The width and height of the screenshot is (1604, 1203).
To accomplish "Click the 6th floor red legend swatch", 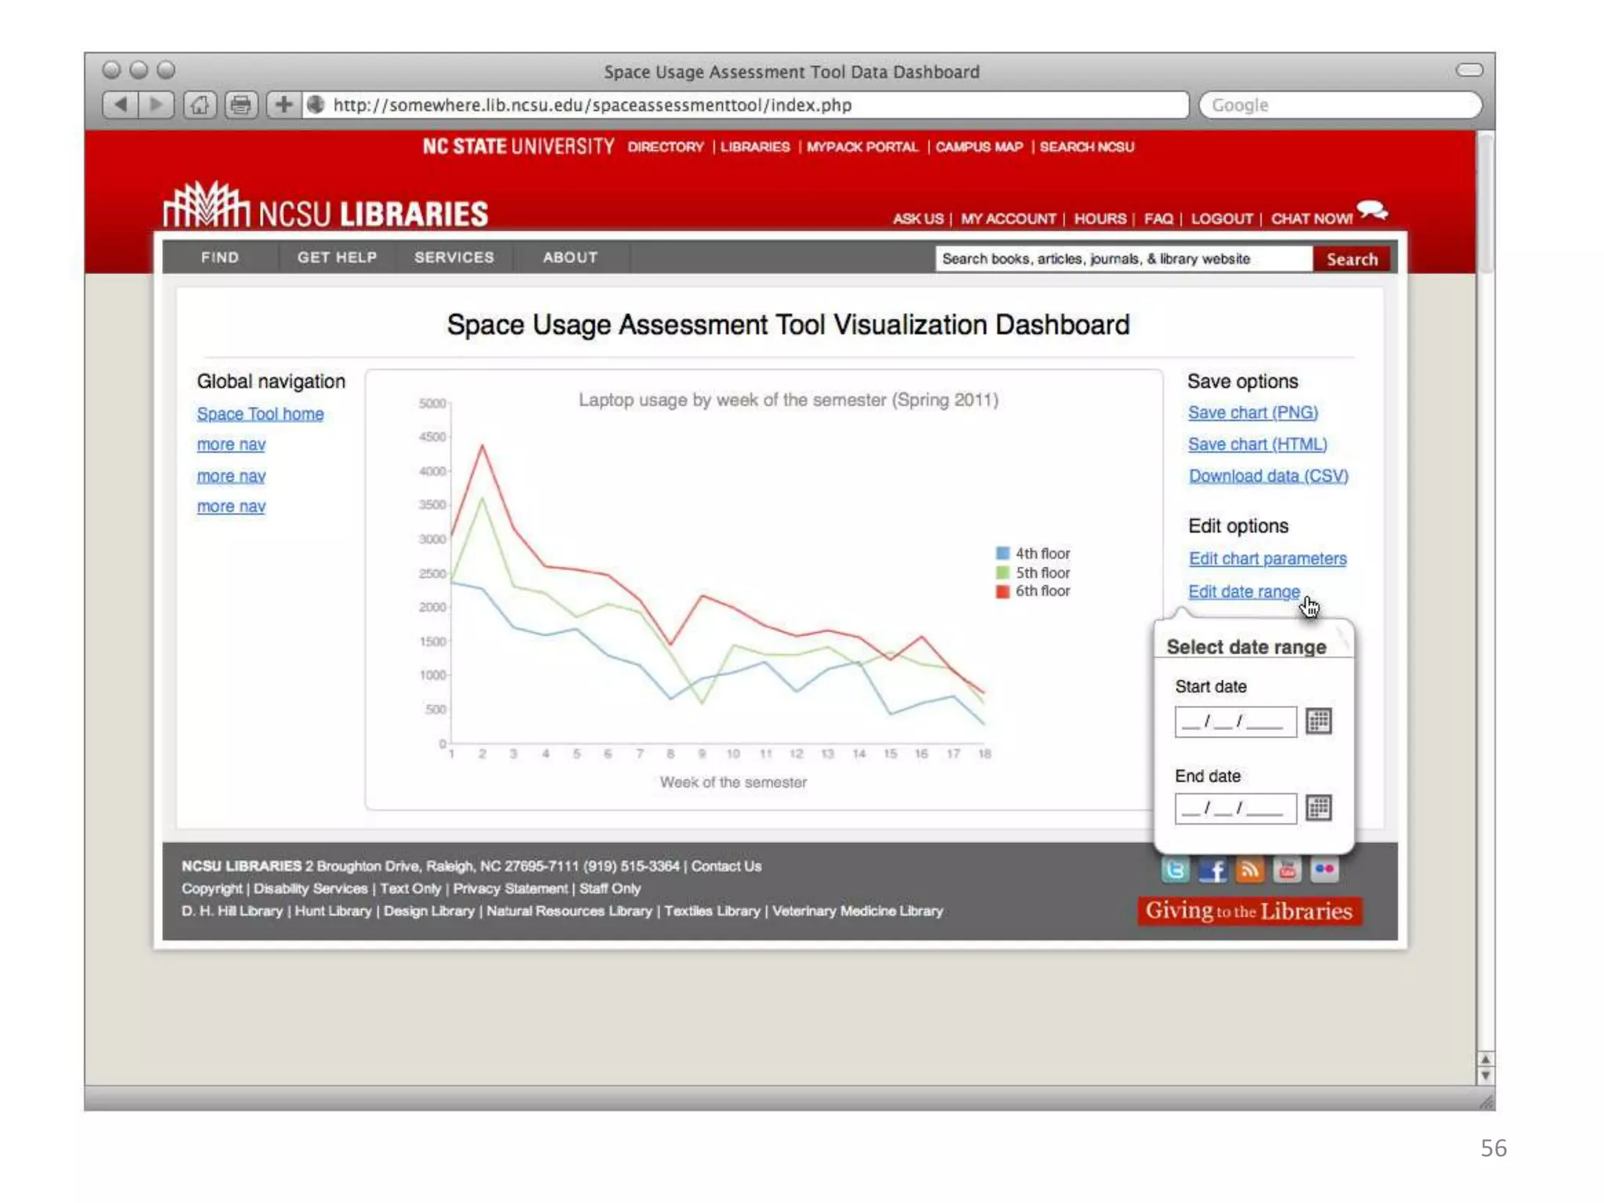I will tap(1002, 591).
